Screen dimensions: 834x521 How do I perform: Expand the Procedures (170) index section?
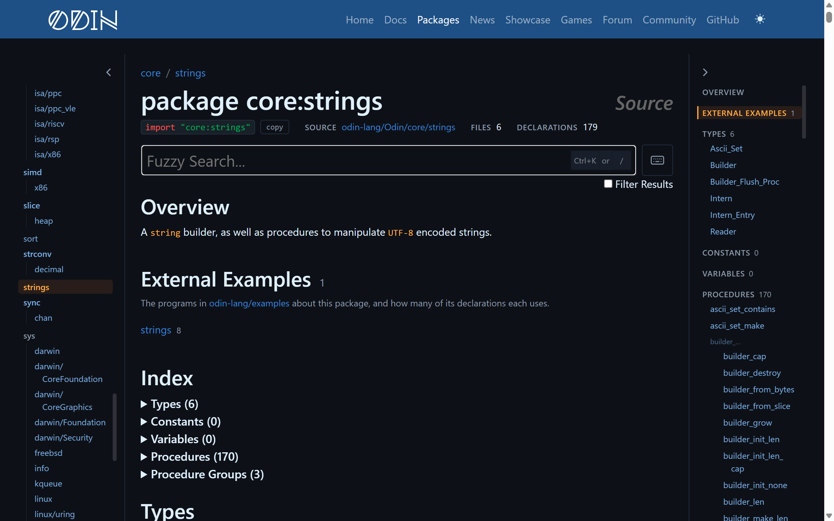tap(190, 457)
